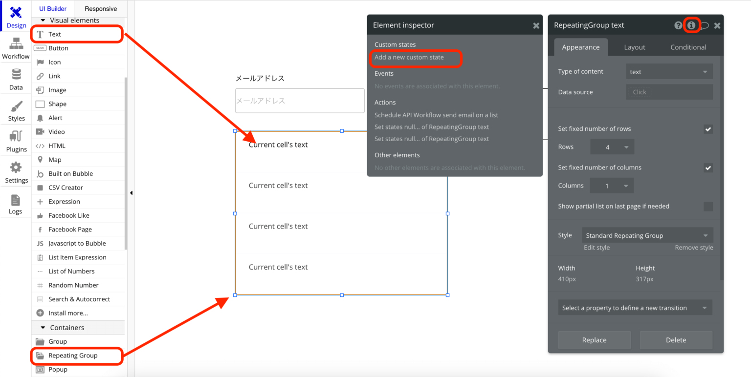The height and width of the screenshot is (377, 751).
Task: Click the help question mark in RepeatingGroup panel
Action: tap(680, 25)
